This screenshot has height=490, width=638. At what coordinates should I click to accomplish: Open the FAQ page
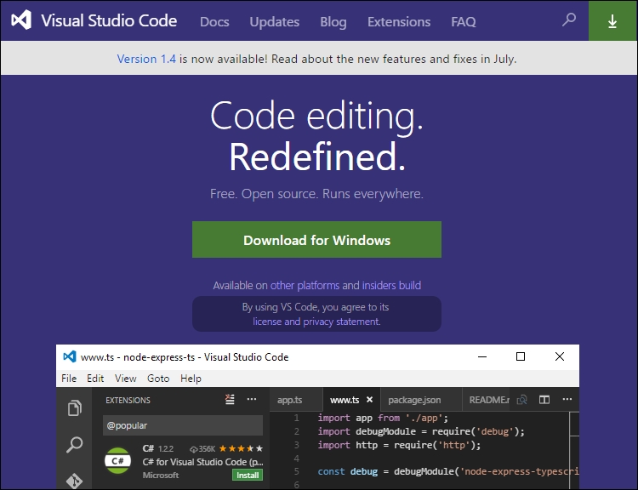[464, 21]
